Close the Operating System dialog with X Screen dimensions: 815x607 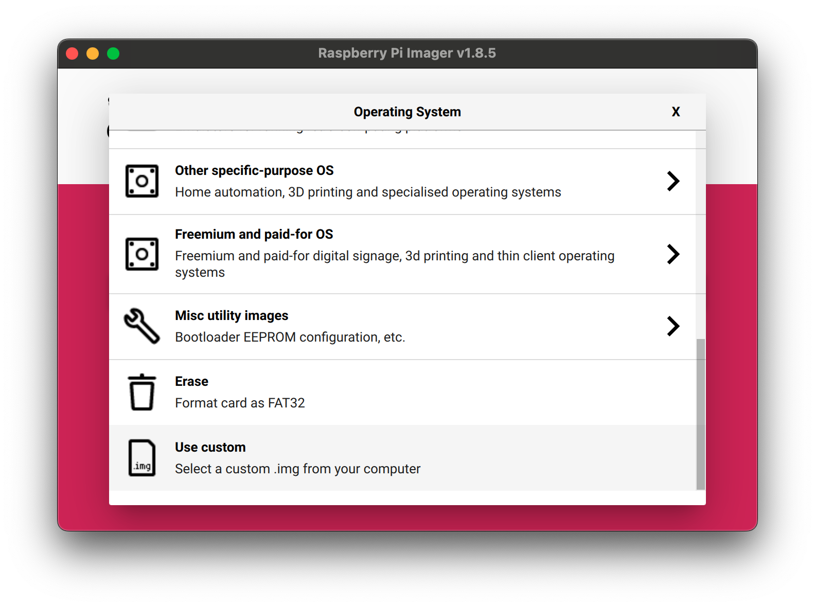[x=676, y=112]
